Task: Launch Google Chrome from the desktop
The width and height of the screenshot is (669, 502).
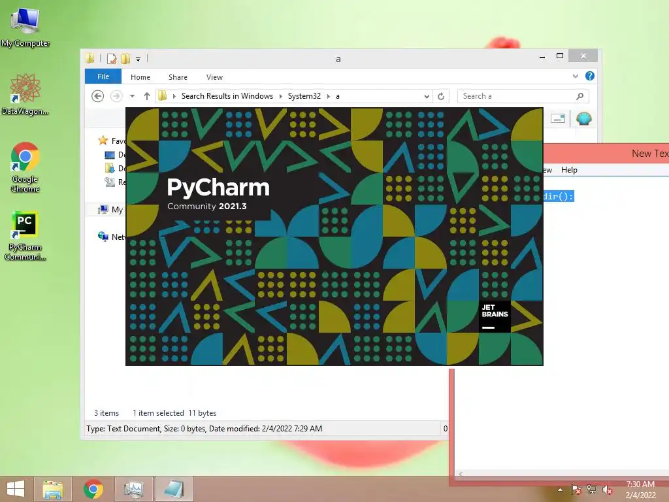Action: [25, 167]
